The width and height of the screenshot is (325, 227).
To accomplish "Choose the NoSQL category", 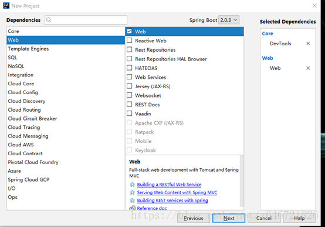I will tap(66, 66).
